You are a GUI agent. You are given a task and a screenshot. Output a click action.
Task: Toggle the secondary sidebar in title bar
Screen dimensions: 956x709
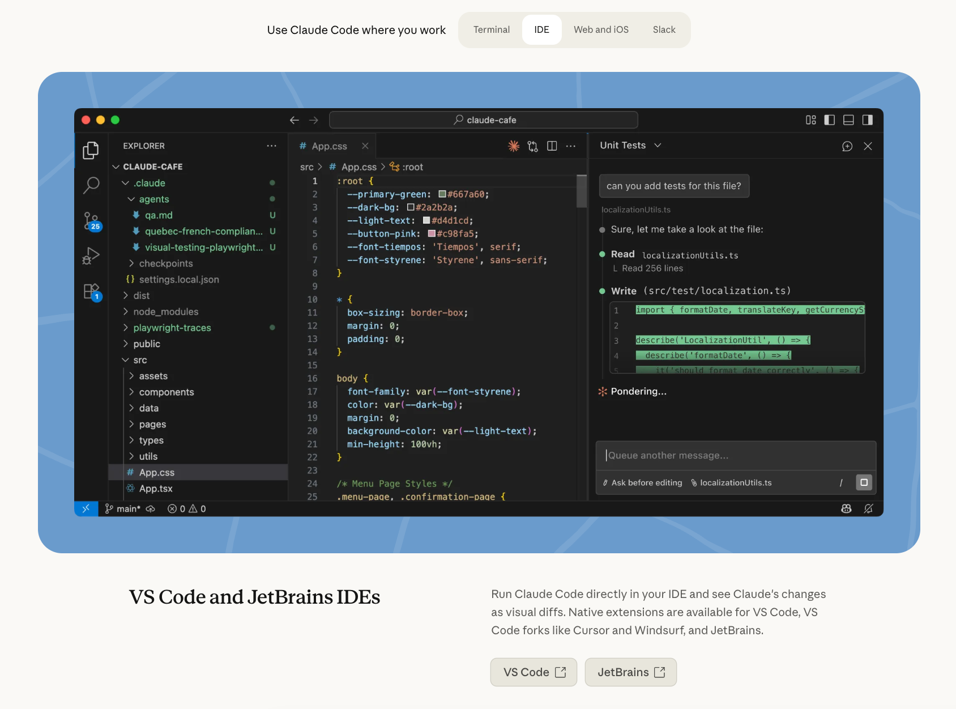(x=868, y=120)
